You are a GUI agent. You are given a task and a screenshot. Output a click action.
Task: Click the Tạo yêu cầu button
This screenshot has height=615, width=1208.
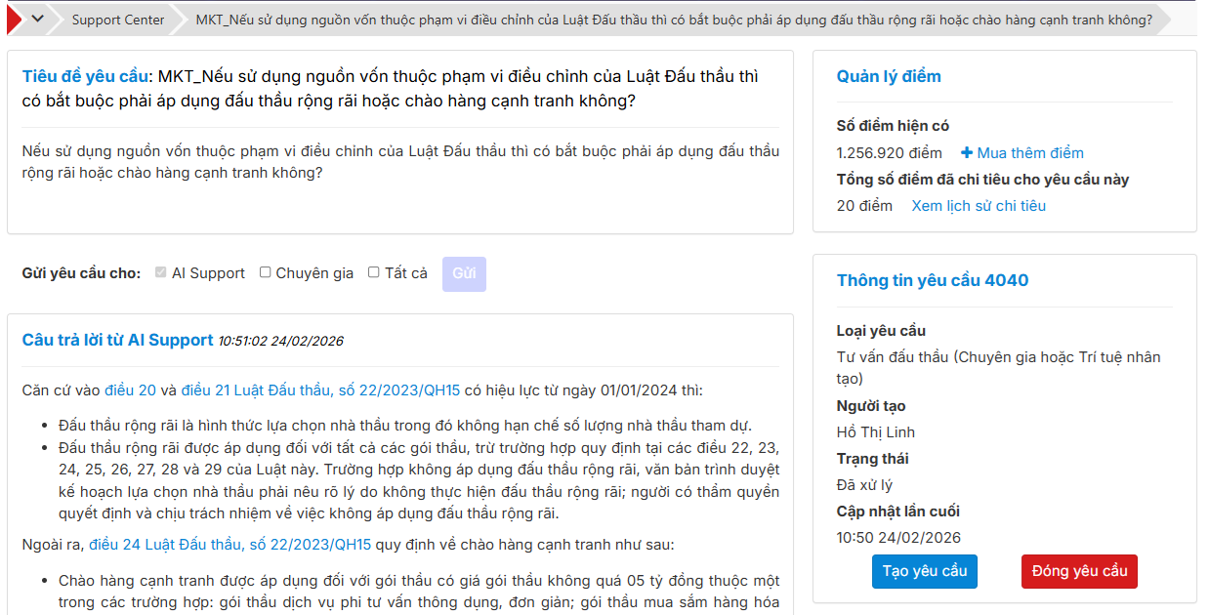924,571
